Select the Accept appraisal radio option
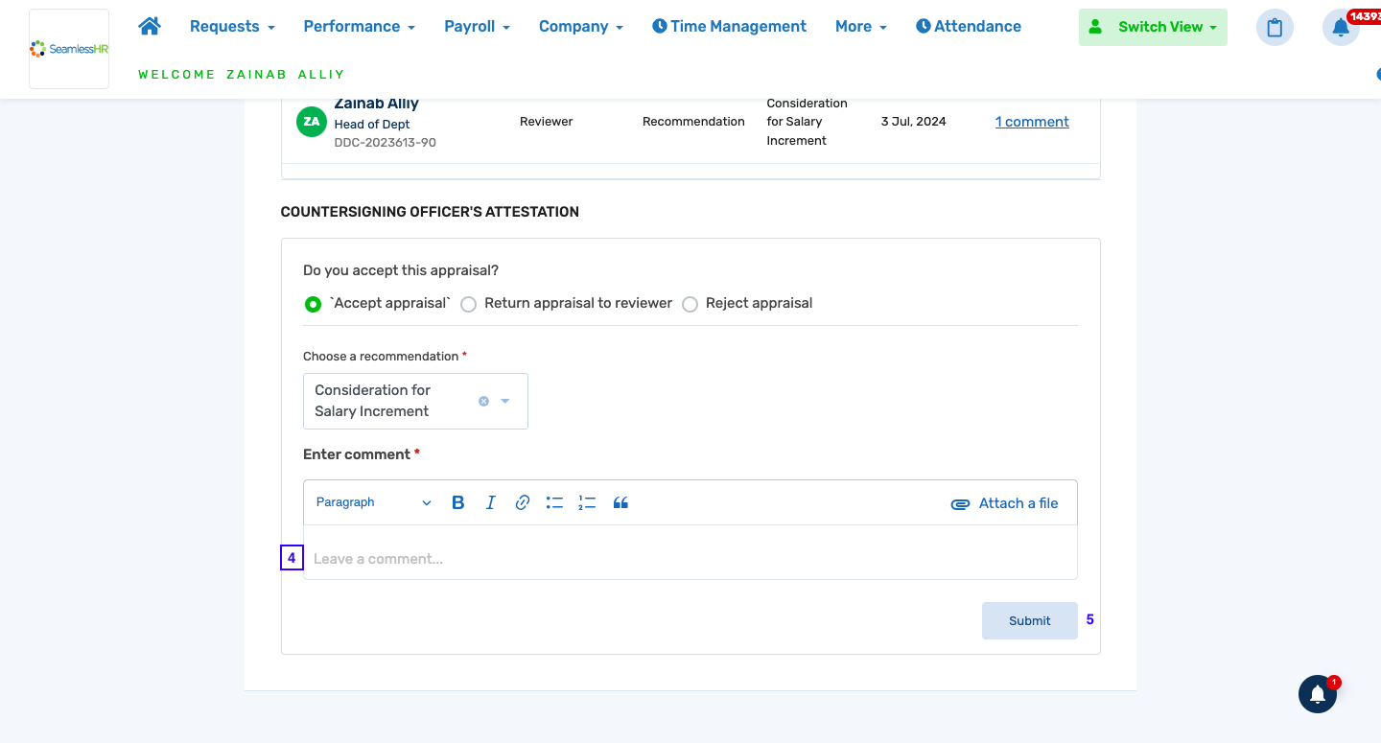 coord(313,304)
